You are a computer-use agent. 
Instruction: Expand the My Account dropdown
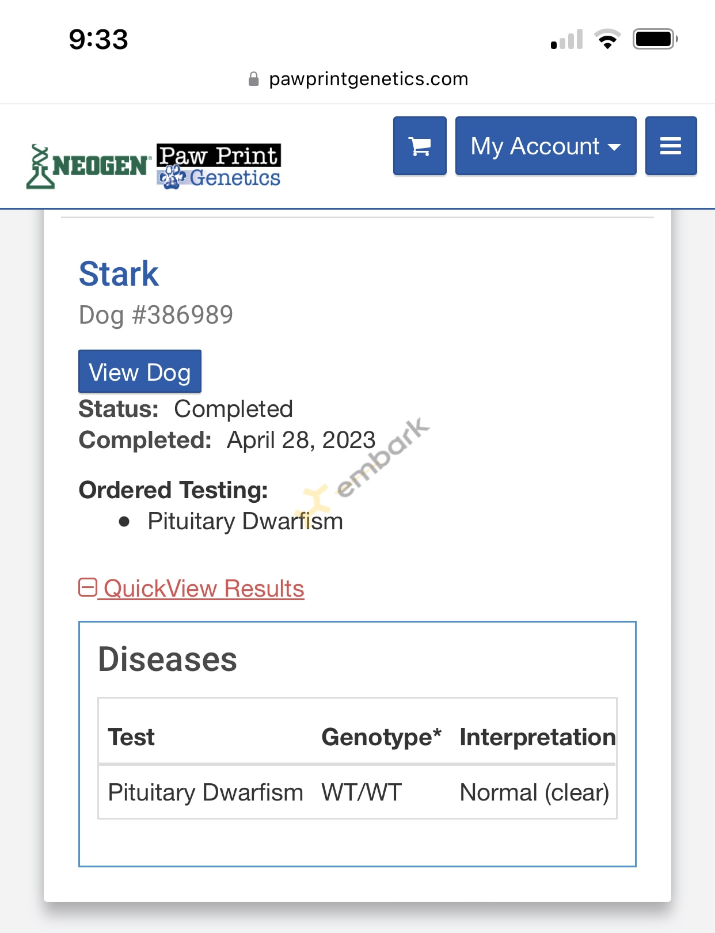545,146
